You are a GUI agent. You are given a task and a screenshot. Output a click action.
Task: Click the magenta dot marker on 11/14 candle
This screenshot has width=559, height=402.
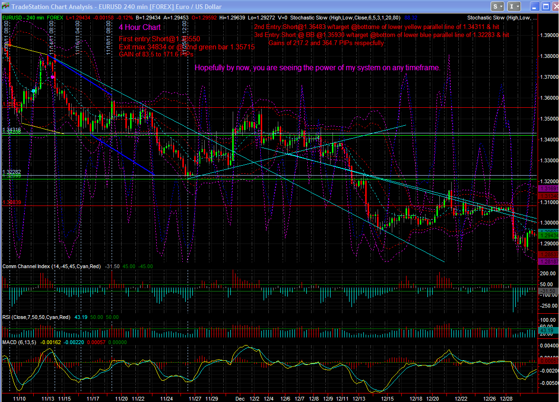(53, 77)
